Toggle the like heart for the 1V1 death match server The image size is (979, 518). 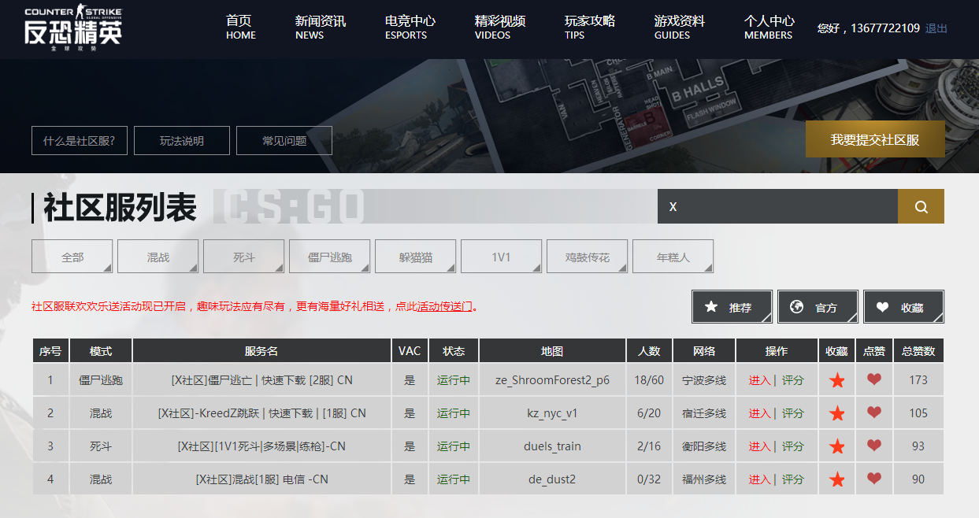pyautogui.click(x=874, y=446)
